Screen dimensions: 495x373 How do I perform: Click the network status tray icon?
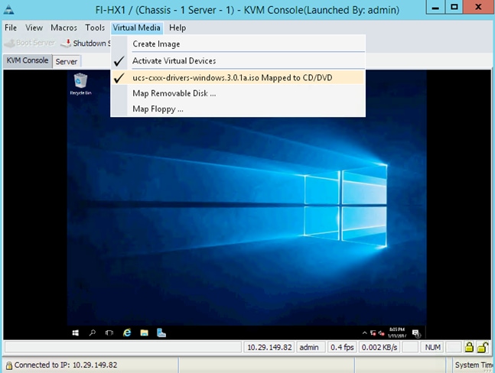coord(373,333)
